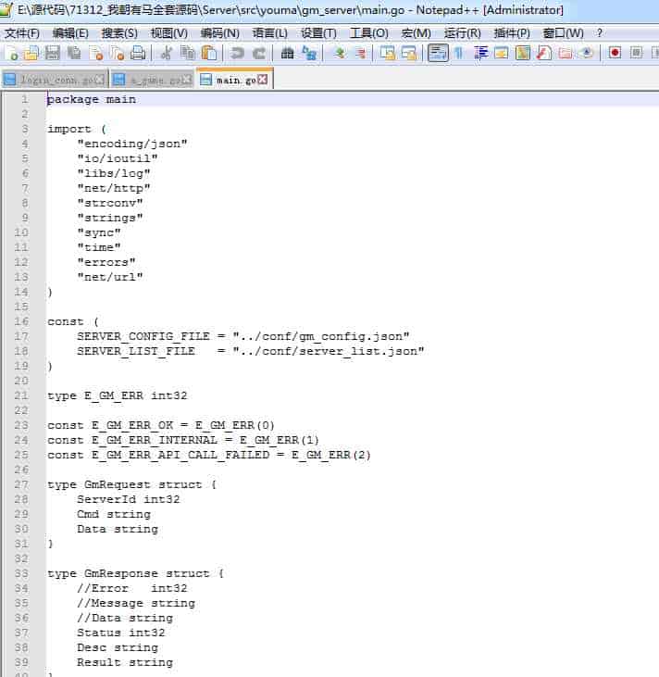The width and height of the screenshot is (659, 677).
Task: Click the Print toolbar icon
Action: coord(138,53)
